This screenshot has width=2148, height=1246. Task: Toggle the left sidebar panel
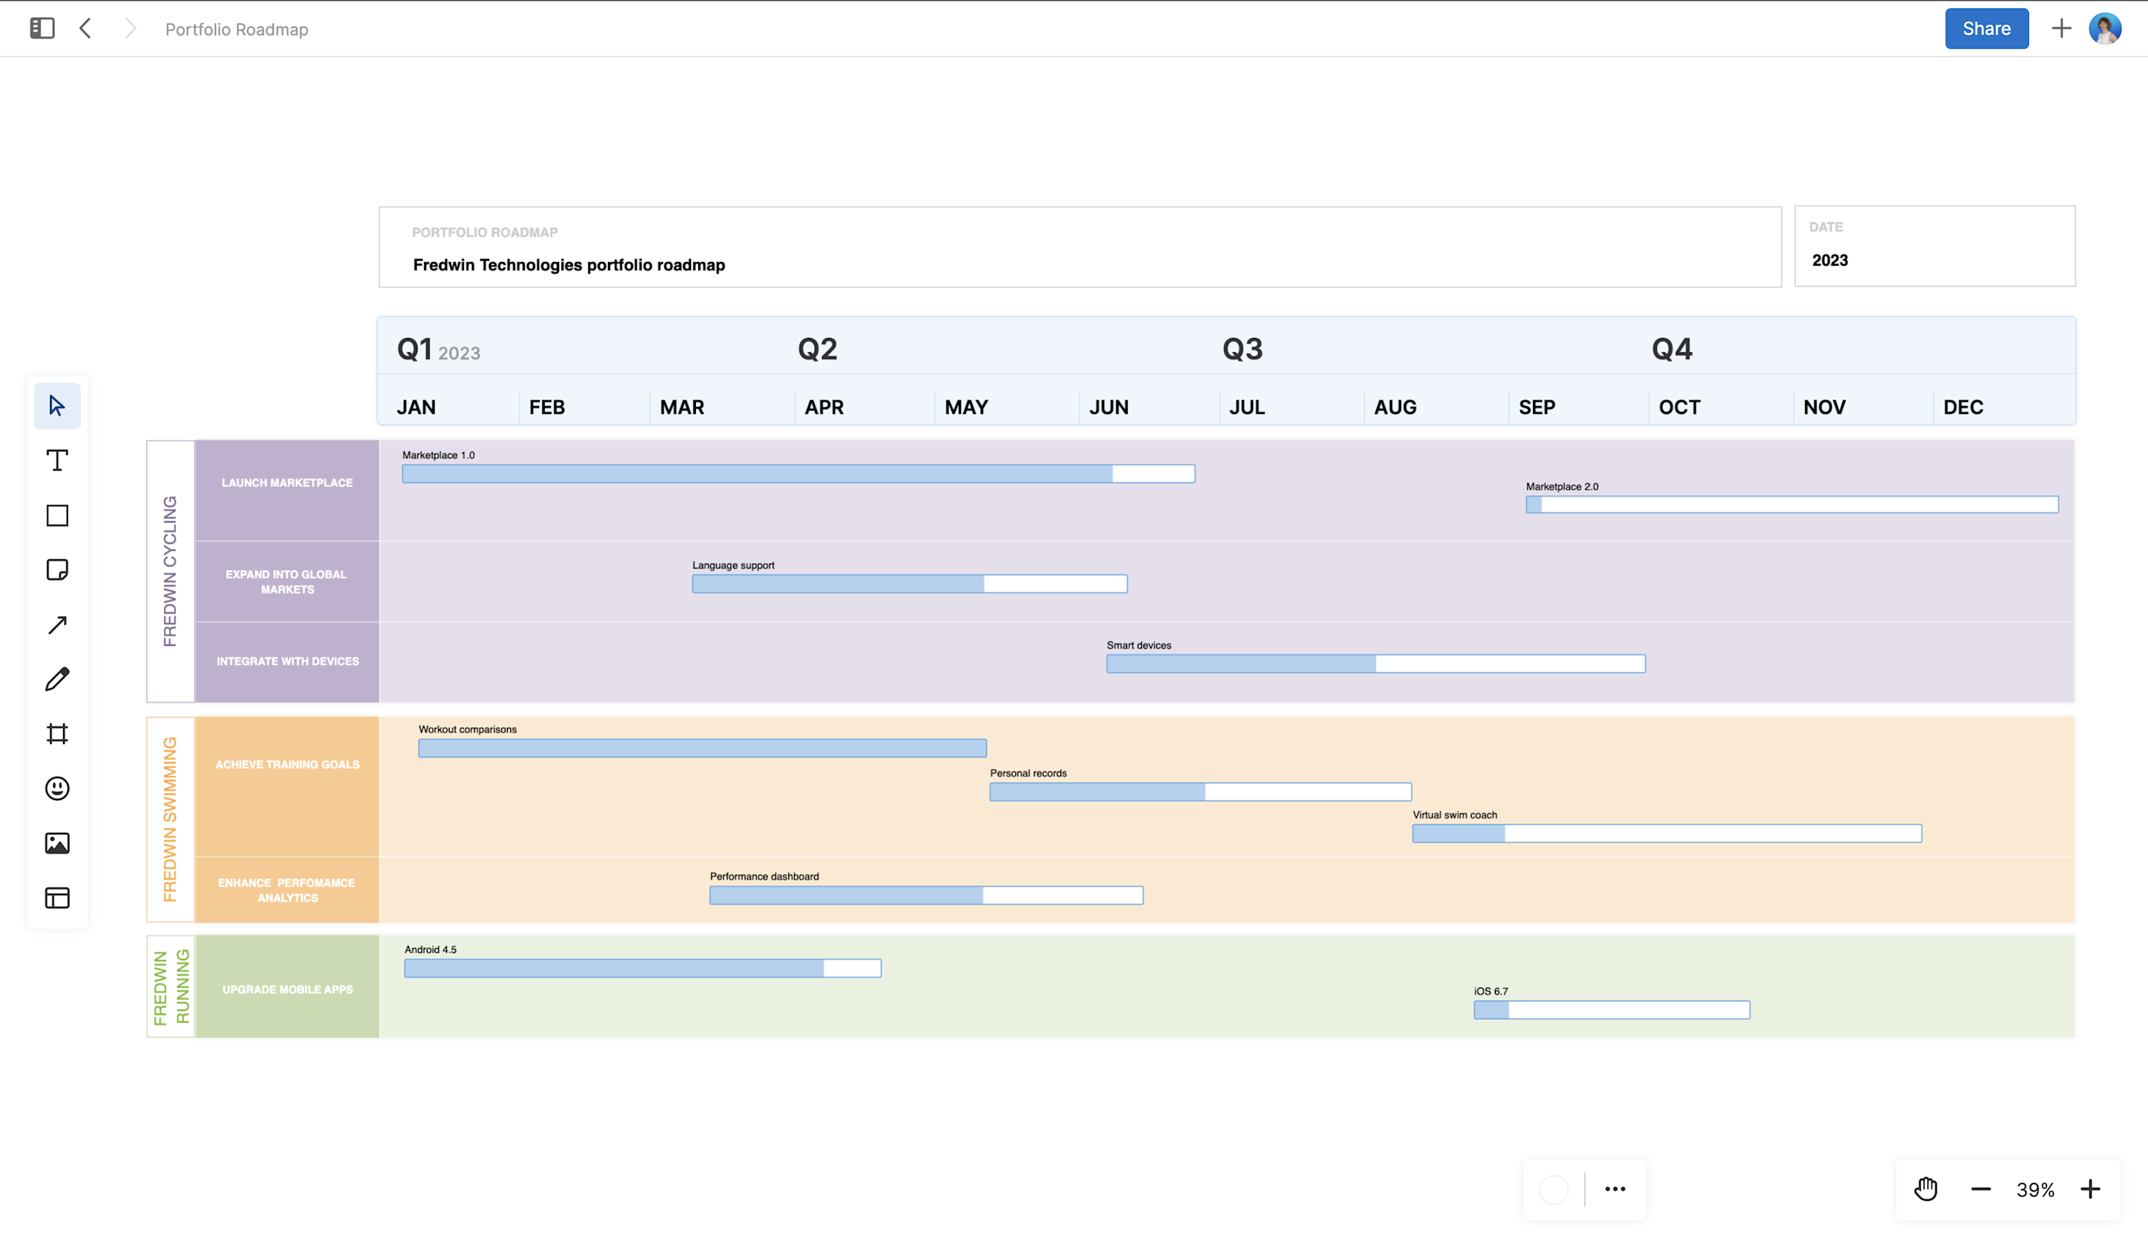tap(42, 28)
